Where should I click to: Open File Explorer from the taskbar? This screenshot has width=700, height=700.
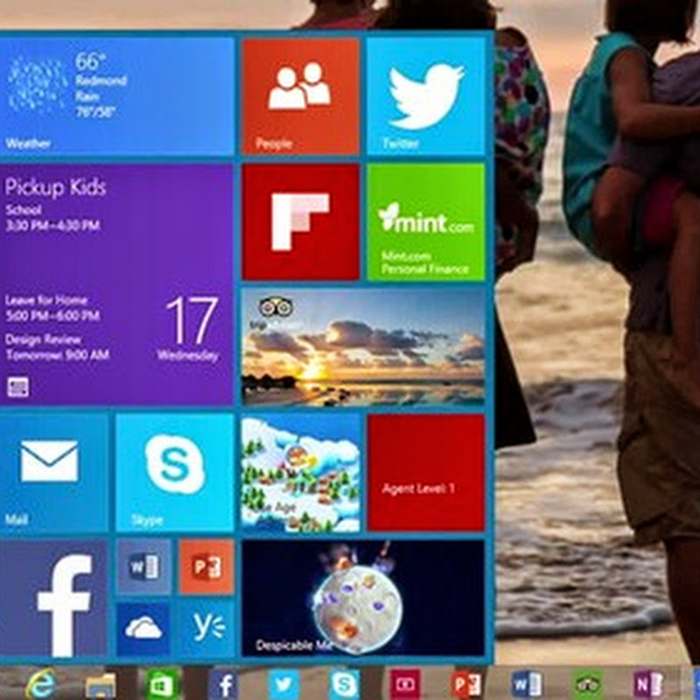(101, 684)
